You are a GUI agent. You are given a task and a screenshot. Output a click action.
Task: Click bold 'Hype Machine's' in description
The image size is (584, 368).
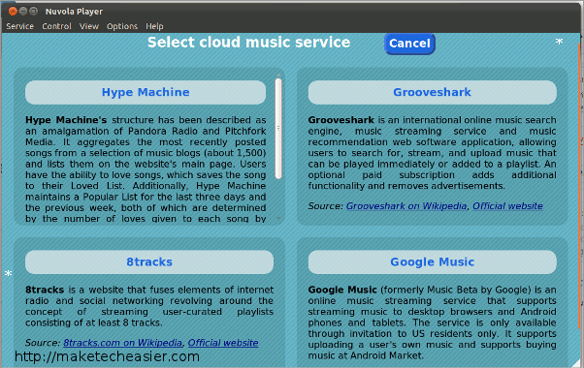tap(66, 120)
